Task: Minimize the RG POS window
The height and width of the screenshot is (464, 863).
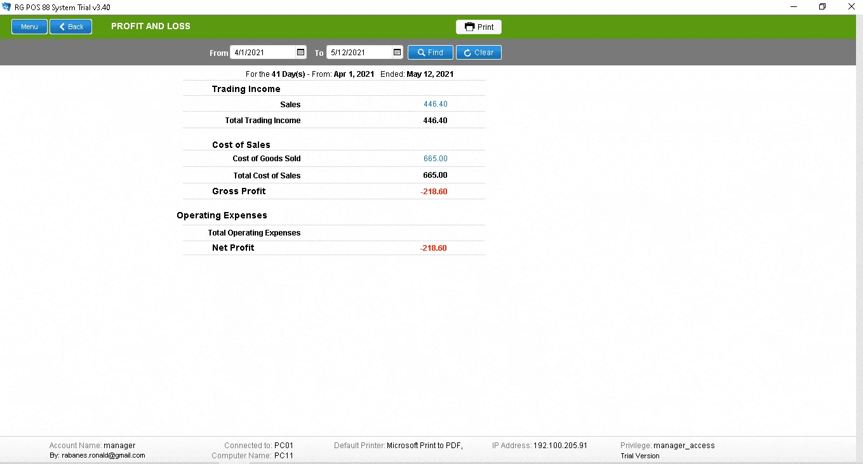Action: pyautogui.click(x=794, y=7)
